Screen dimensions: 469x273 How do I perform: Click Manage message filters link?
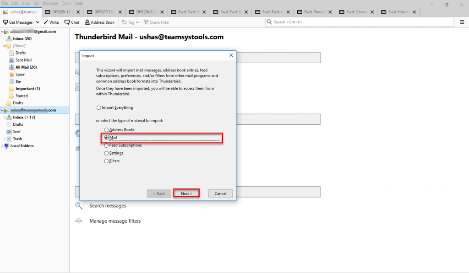point(115,221)
